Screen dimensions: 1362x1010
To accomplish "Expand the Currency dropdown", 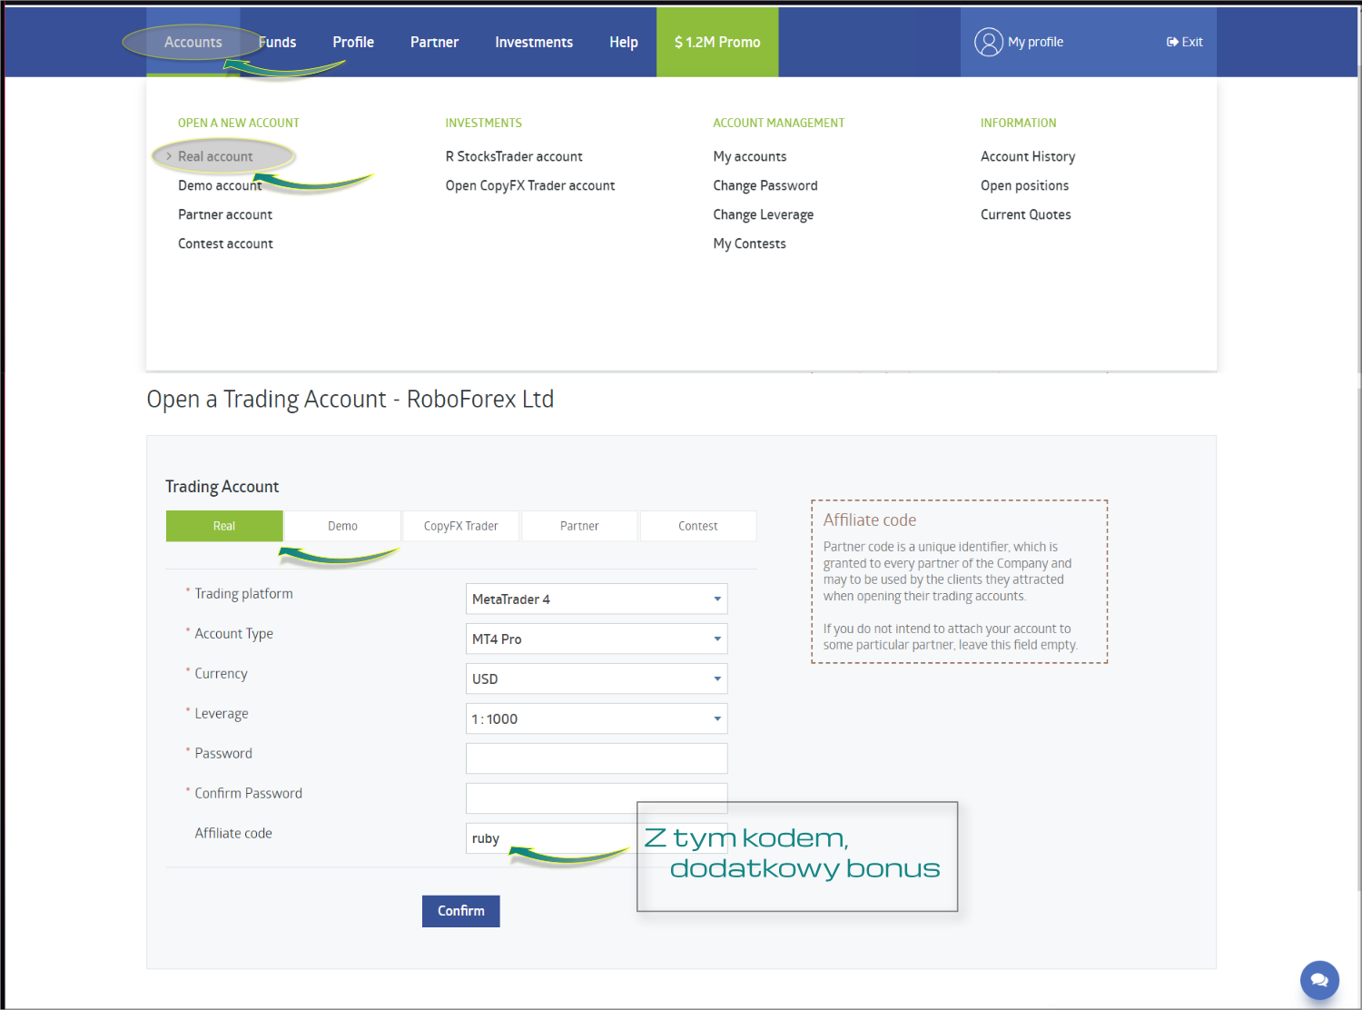I will tap(597, 678).
